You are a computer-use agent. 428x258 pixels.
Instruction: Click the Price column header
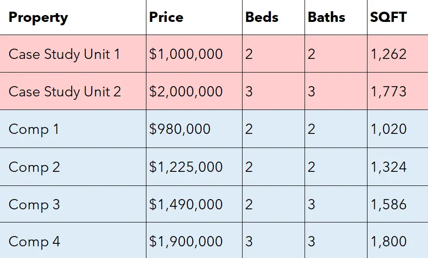[x=166, y=18]
